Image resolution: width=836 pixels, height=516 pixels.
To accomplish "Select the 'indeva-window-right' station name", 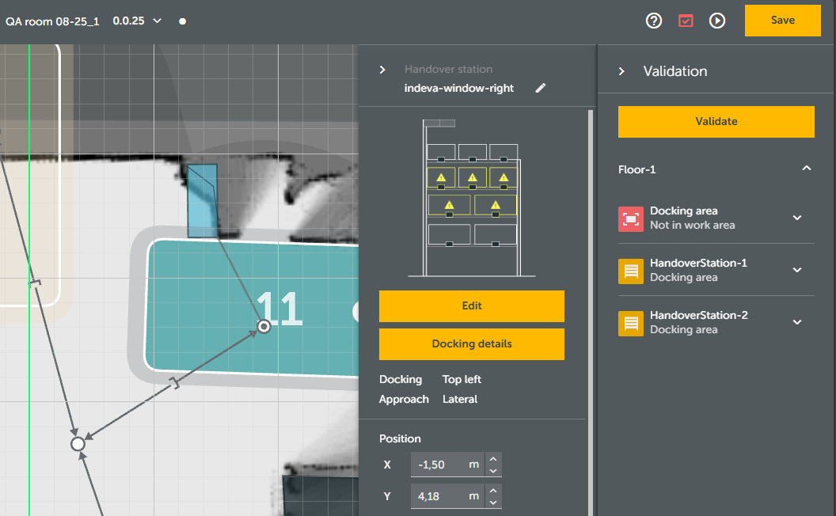I will (459, 88).
